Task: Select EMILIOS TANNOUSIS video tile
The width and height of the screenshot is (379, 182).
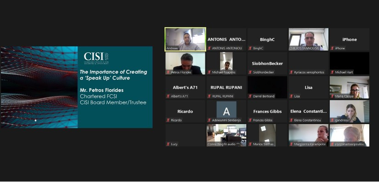Action: (308, 40)
